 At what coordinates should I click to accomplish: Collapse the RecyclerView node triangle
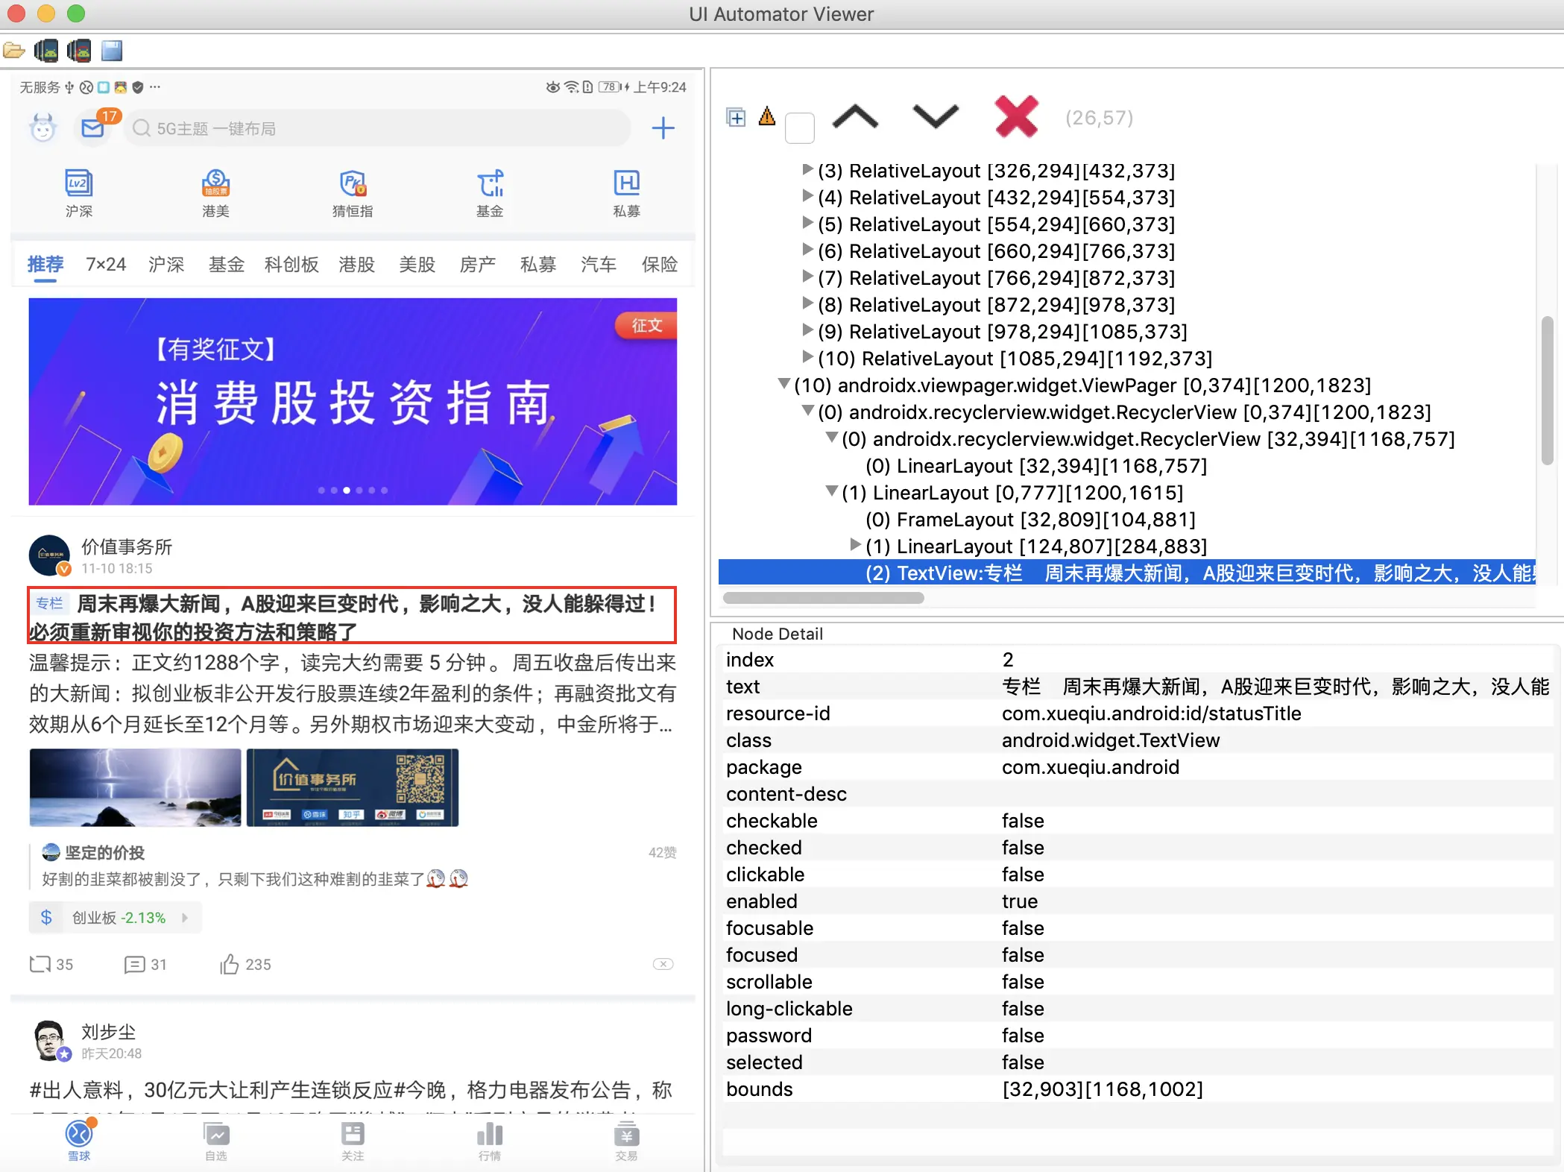pos(808,412)
